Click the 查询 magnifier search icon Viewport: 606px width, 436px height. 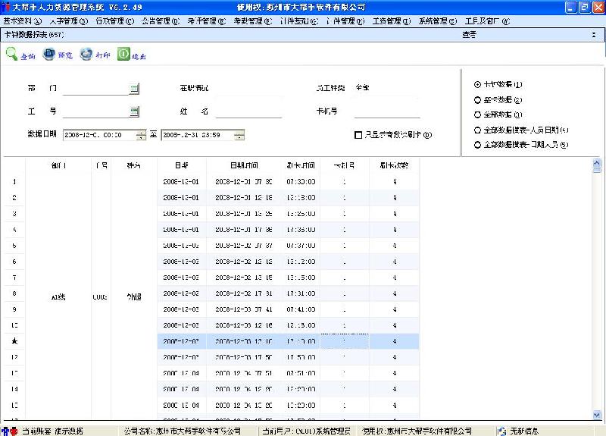(x=12, y=55)
